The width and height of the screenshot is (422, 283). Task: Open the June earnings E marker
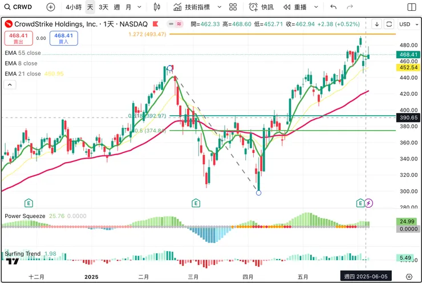[x=360, y=203]
